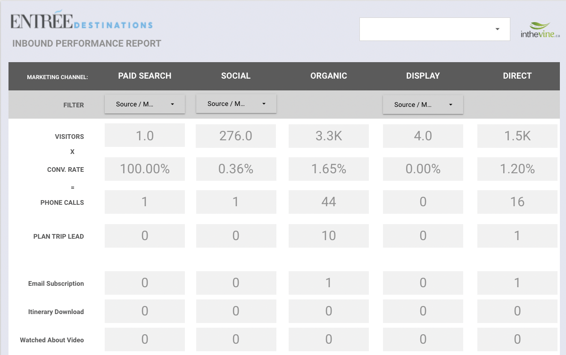This screenshot has height=355, width=566.
Task: Expand Display Source / Medium filter
Action: pos(423,105)
